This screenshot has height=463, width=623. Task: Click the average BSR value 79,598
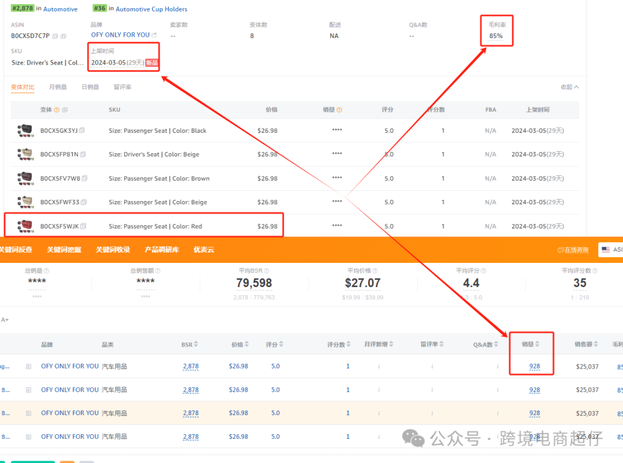[x=254, y=283]
